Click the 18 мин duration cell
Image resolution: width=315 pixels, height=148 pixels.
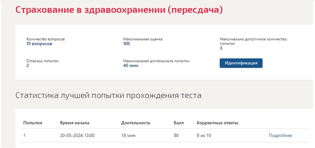[128, 135]
